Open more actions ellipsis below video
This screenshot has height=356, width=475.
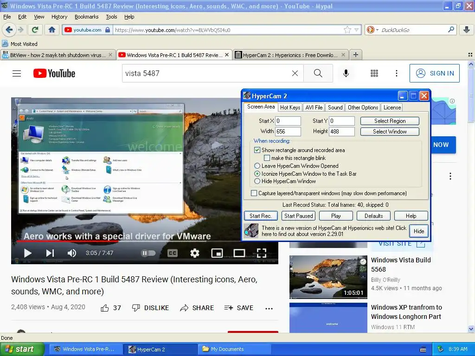[269, 308]
